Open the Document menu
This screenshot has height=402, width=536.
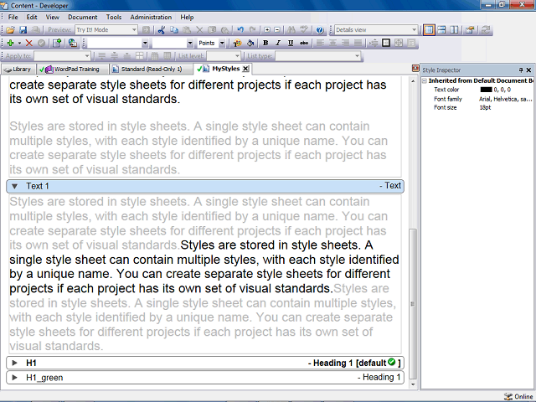click(82, 17)
